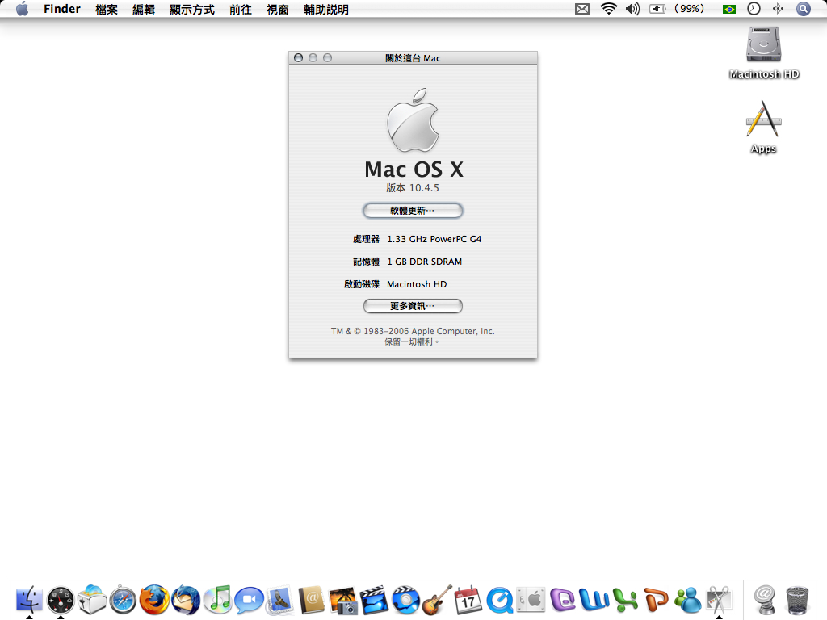Open the @ spring website link in Dock

click(764, 600)
